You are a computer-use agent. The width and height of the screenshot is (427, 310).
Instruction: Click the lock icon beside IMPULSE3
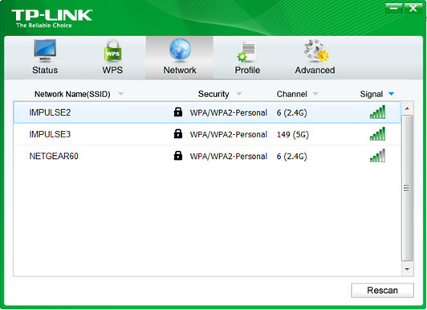[x=178, y=133]
